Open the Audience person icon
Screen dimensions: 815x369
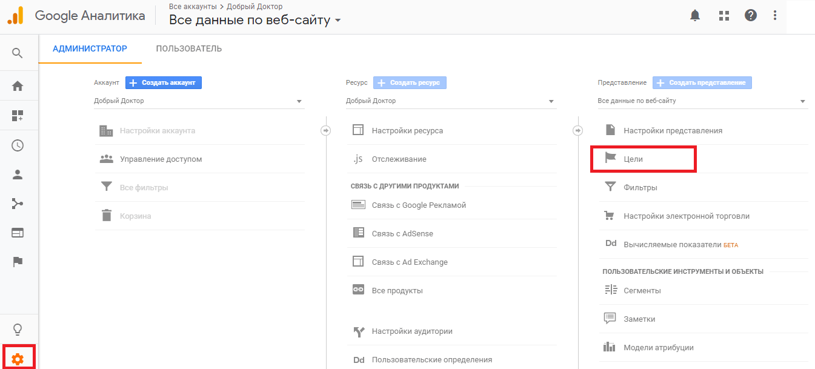[x=18, y=175]
